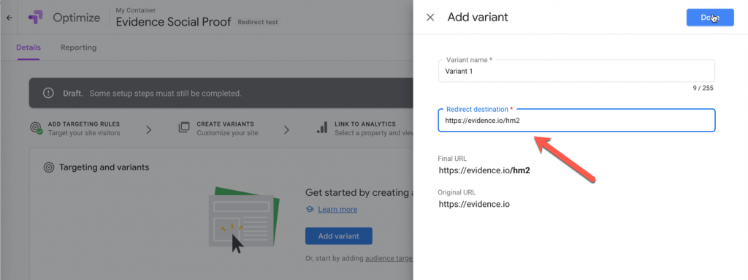
Task: Open the Learn more link
Action: pos(337,209)
